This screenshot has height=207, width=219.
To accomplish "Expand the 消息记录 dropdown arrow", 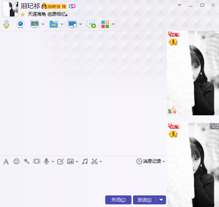I will coord(163,162).
